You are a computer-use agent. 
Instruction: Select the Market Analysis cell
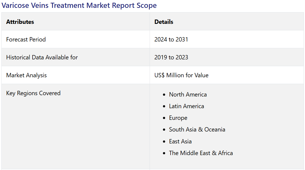pos(26,75)
